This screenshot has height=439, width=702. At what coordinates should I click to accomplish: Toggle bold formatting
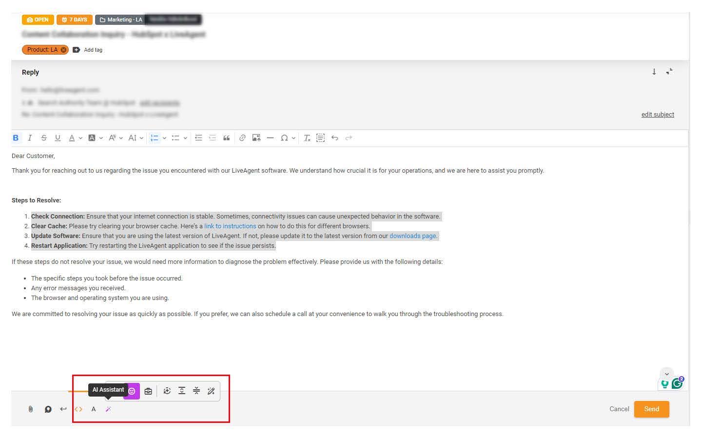(16, 138)
